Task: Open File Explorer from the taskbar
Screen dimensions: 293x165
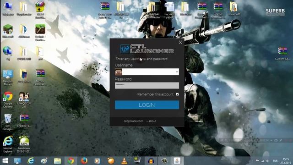Action: 57,161
